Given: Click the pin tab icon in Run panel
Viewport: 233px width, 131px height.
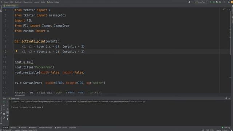Looking at the screenshot, I should click(4, 118).
